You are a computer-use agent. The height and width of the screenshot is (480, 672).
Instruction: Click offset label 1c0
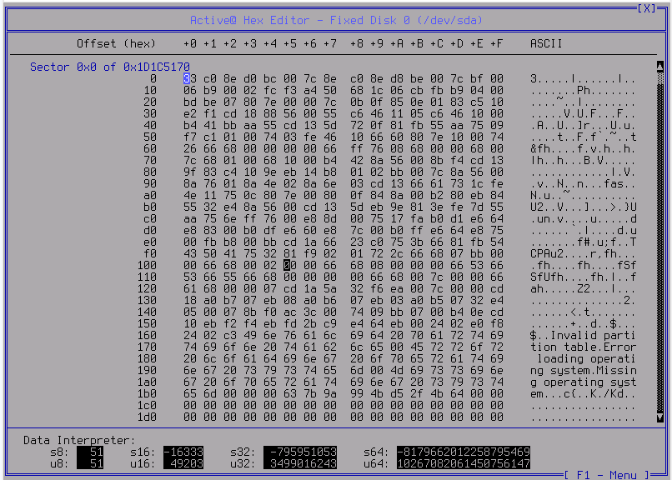(x=147, y=406)
